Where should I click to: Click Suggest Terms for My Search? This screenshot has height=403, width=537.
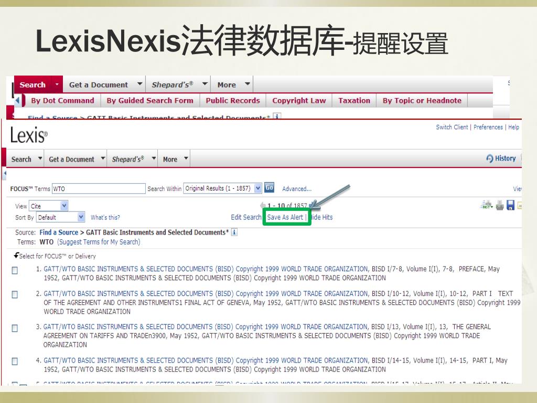[99, 242]
